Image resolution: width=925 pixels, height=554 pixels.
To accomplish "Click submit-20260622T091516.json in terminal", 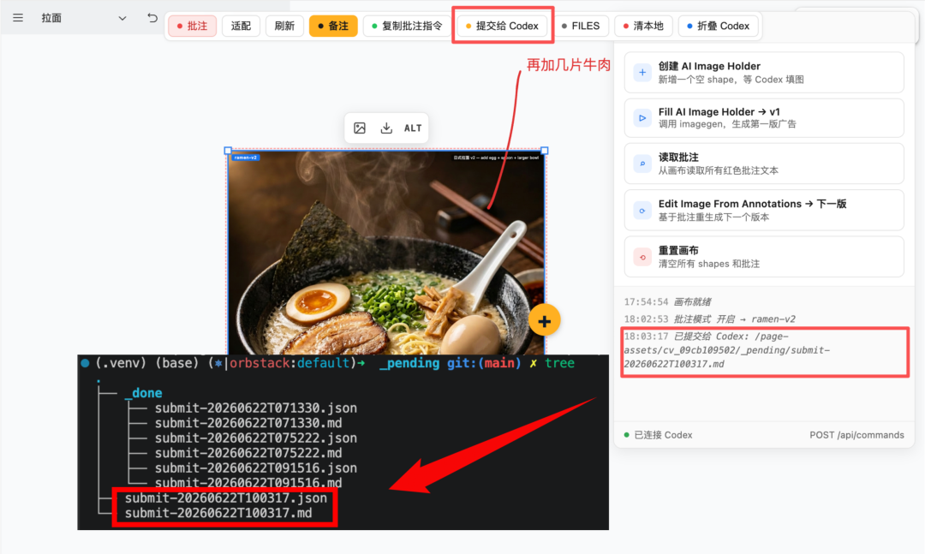I will [256, 468].
